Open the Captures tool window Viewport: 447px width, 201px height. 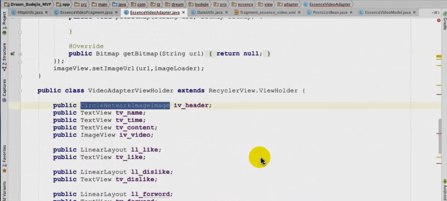(4, 90)
